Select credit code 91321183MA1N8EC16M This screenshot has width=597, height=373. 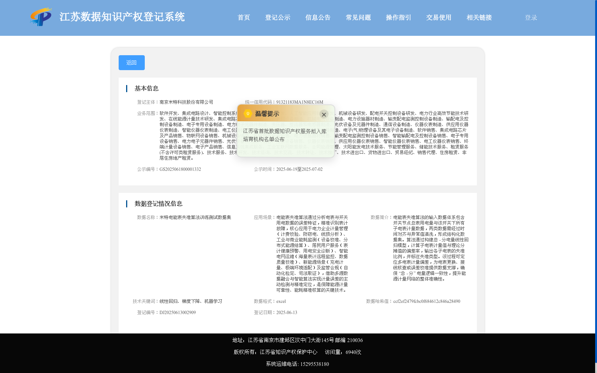pos(300,102)
